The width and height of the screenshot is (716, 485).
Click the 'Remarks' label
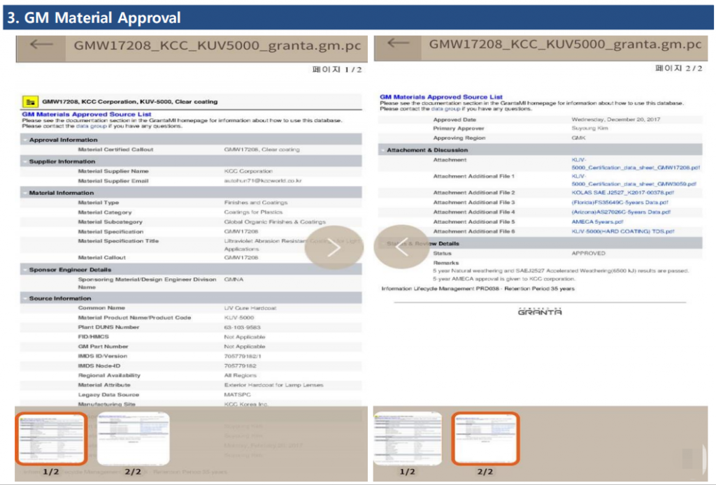point(445,263)
